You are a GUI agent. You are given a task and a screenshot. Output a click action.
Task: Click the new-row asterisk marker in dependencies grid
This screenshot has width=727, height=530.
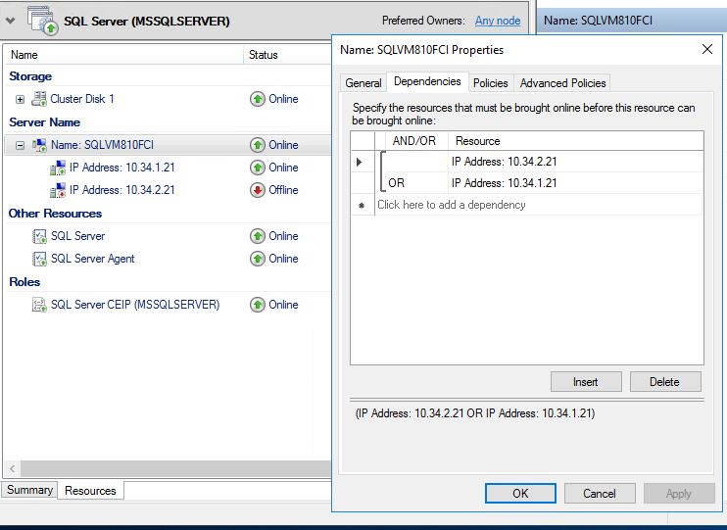pos(362,205)
